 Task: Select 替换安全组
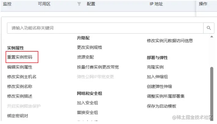(87, 112)
